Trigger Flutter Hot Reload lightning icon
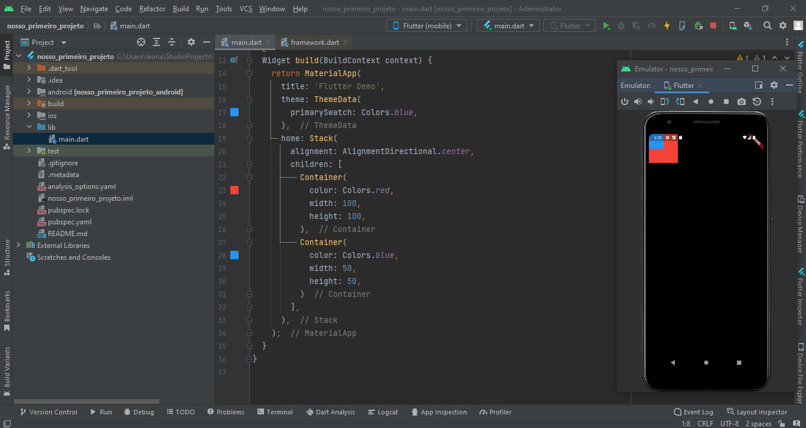Viewport: 806px width, 428px height. pos(667,25)
